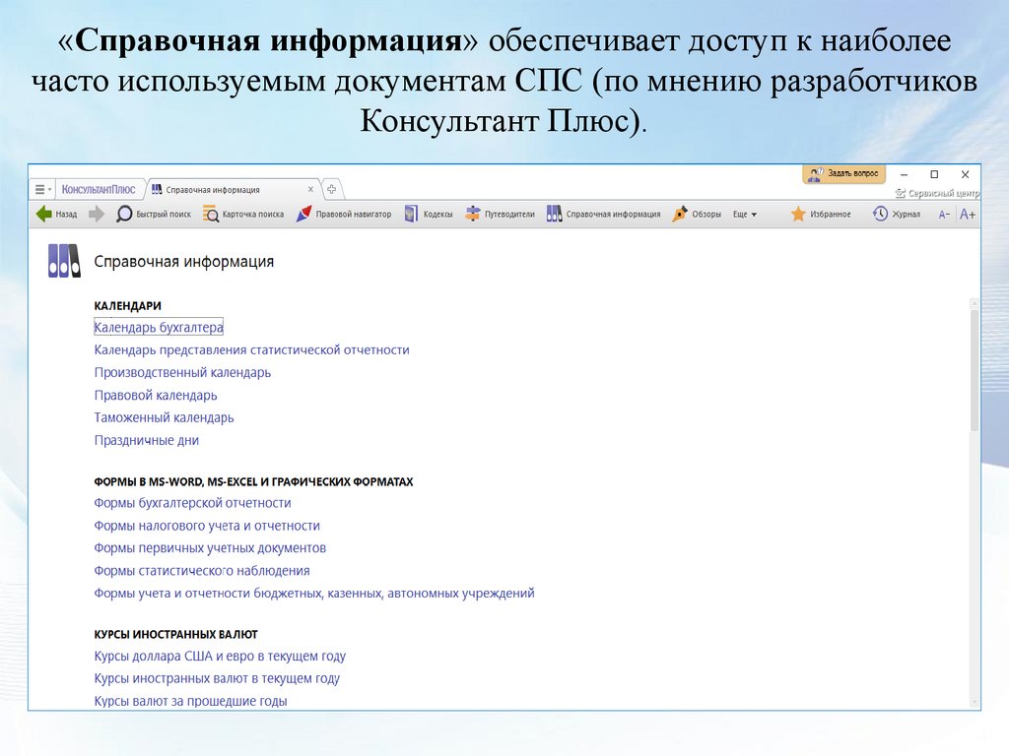Open Обзоры pen icon
This screenshot has height=756, width=1009.
[x=680, y=214]
